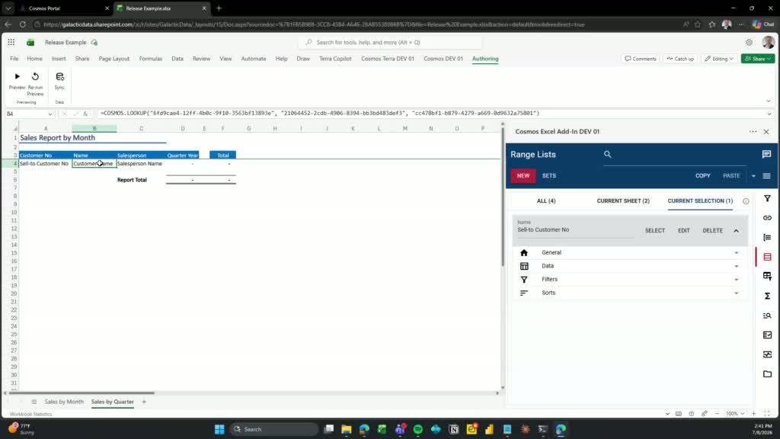This screenshot has height=439, width=780.
Task: Click DELETE for Sell-to Customer No
Action: [x=712, y=231]
